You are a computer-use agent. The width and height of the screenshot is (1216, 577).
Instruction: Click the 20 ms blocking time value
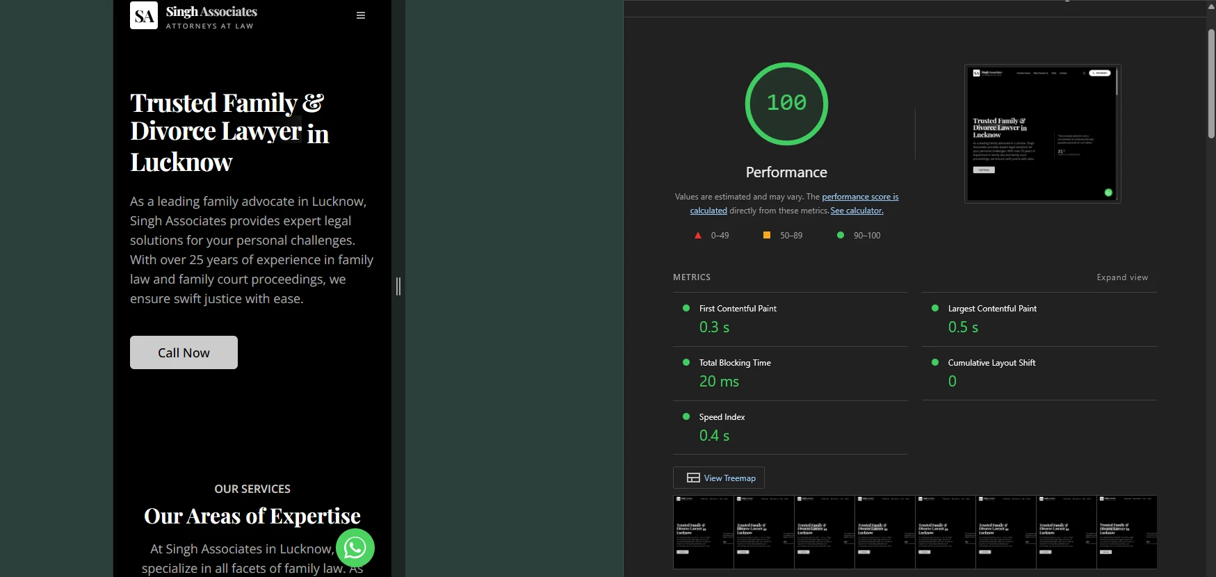719,382
